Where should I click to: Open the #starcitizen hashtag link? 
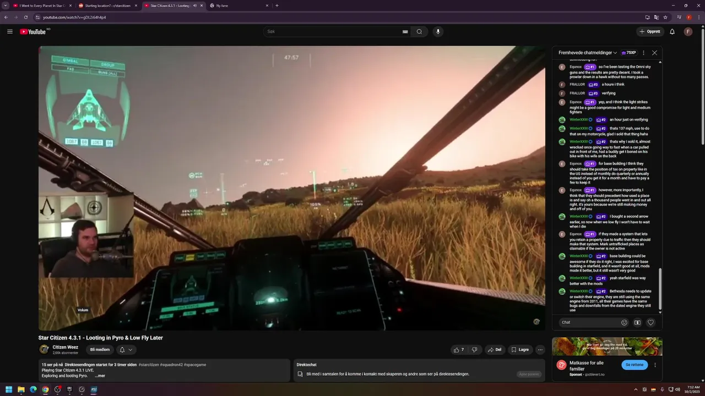click(x=149, y=365)
